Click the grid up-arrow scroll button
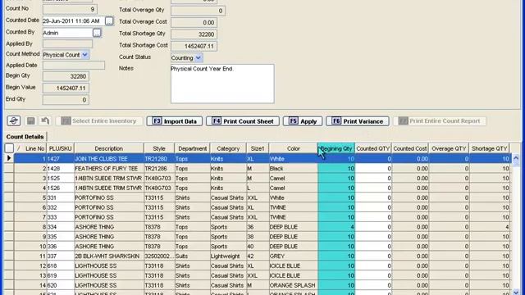Screen dimensions: 525x295 pyautogui.click(x=516, y=158)
